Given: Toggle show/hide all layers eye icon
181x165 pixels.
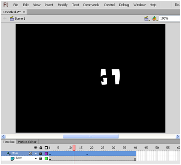Looking at the screenshot, I should [x=36, y=148].
